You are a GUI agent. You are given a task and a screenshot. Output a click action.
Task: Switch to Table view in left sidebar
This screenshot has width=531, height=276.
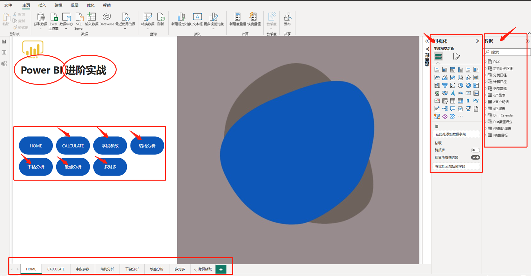(x=4, y=52)
